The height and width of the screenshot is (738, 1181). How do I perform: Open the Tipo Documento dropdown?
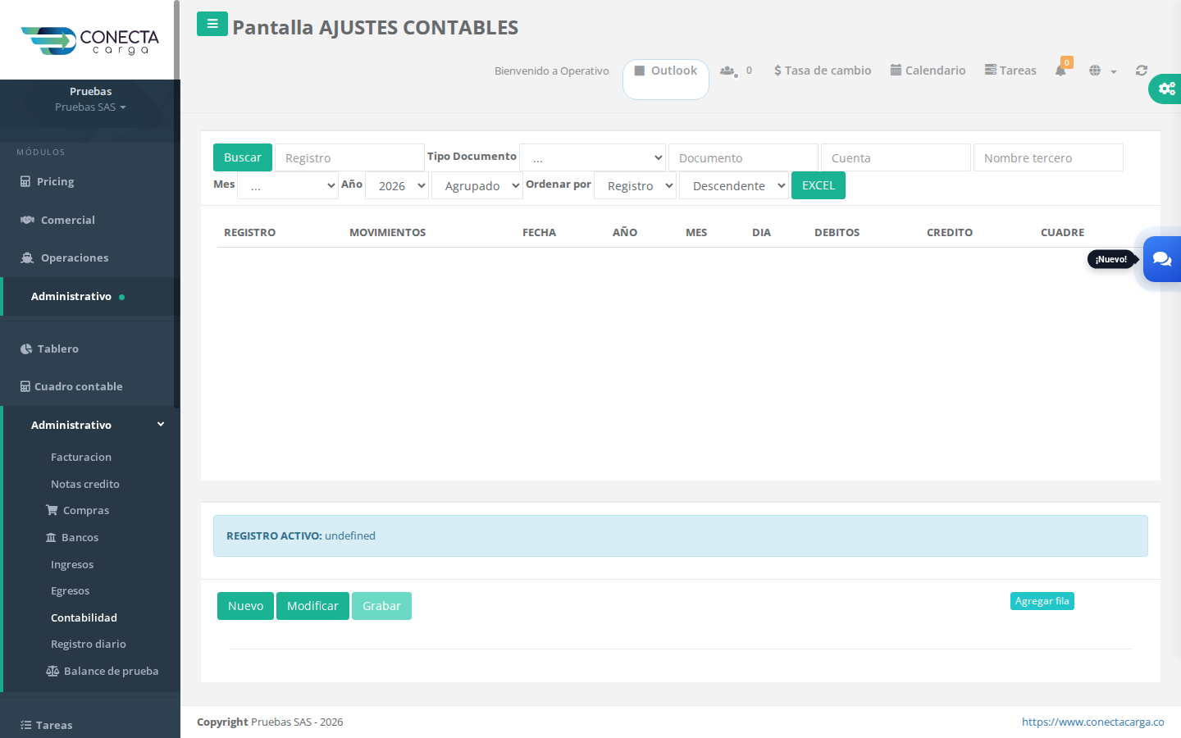(593, 157)
